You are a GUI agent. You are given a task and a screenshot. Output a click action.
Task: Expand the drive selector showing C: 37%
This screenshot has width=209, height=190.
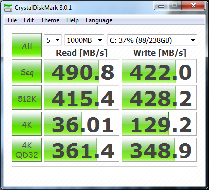coord(152,40)
